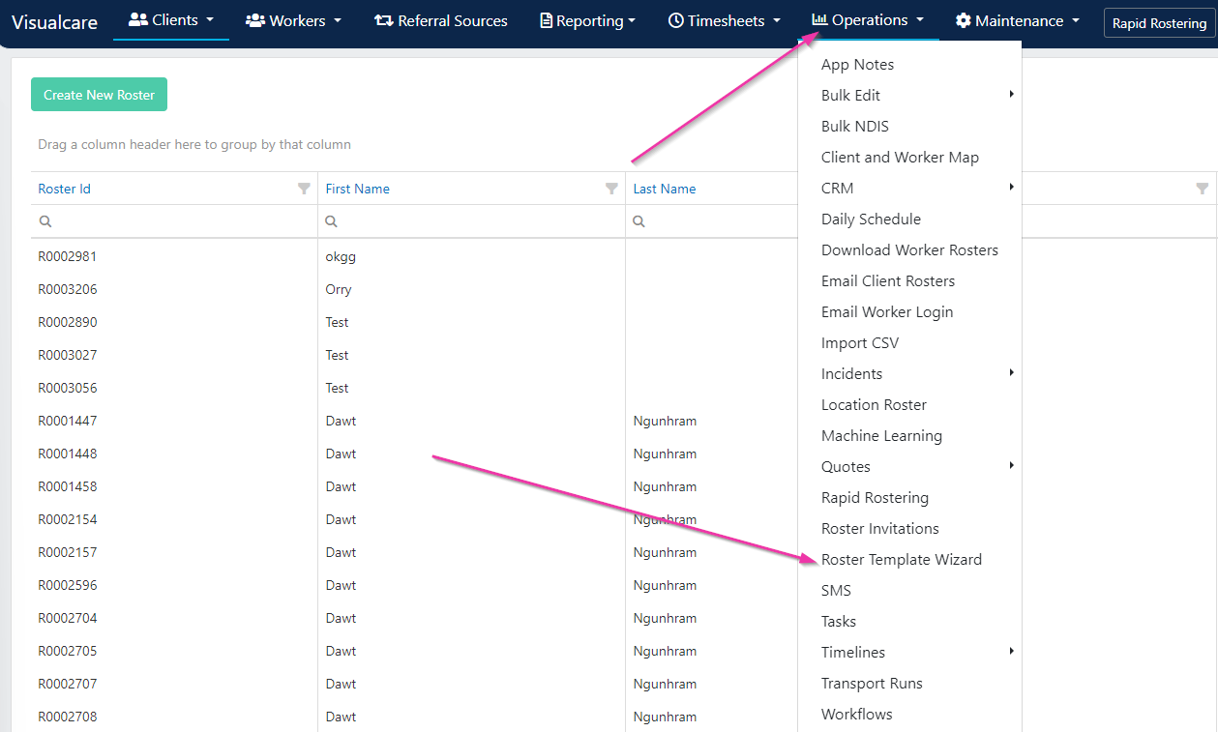Click the Last Name search field
The width and height of the screenshot is (1218, 732).
(712, 221)
